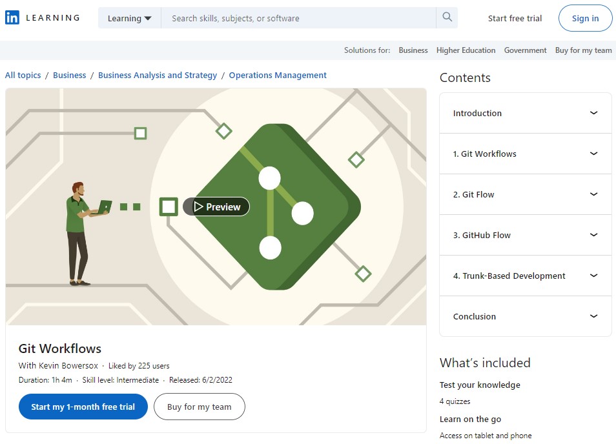Click the Git Workflows course thumbnail

pos(216,207)
